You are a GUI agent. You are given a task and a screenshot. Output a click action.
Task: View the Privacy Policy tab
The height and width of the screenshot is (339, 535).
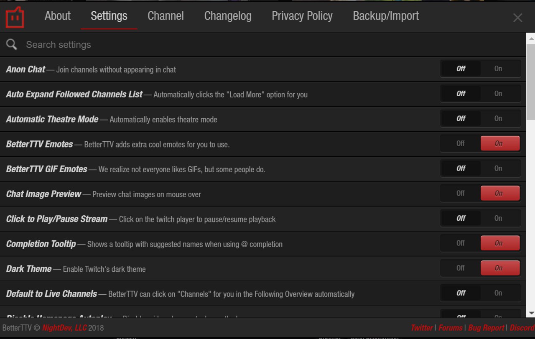[x=302, y=16]
